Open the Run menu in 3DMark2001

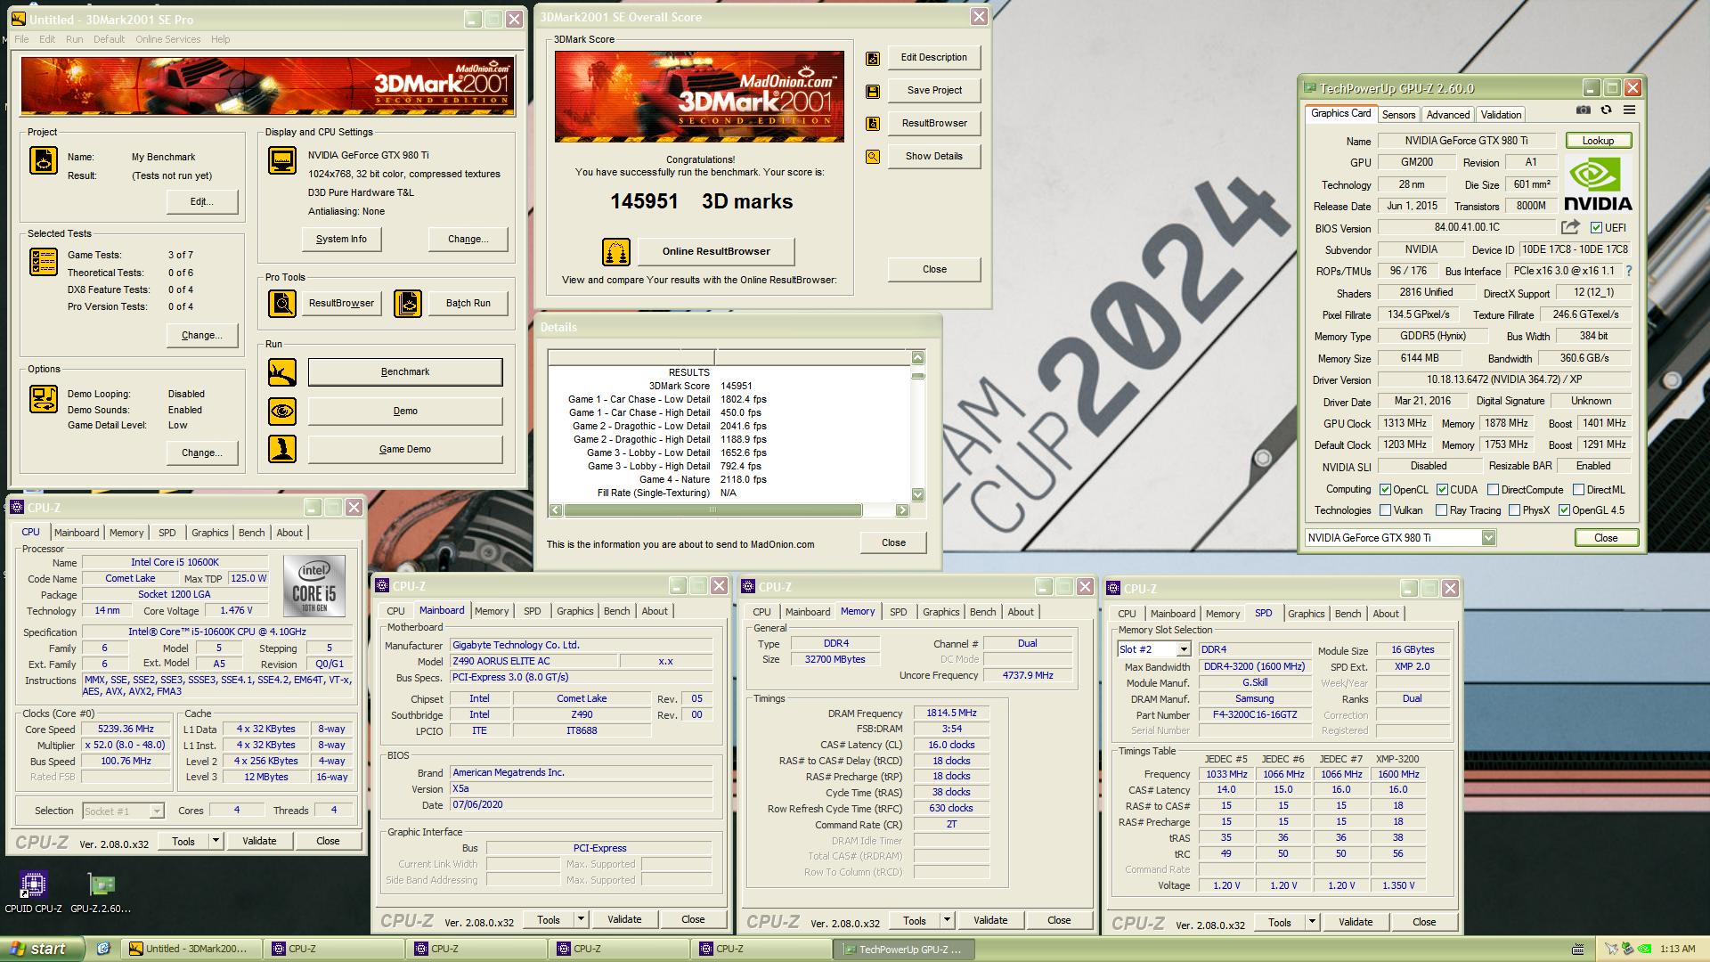tap(74, 39)
